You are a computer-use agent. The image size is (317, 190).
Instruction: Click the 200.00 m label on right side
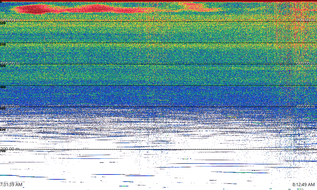point(305,149)
